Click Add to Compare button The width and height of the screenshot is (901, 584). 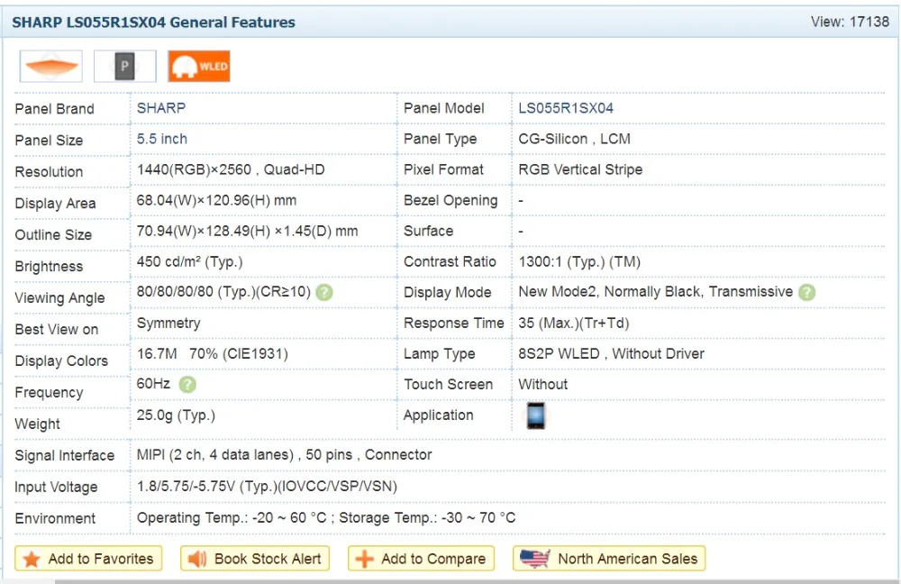coord(421,558)
